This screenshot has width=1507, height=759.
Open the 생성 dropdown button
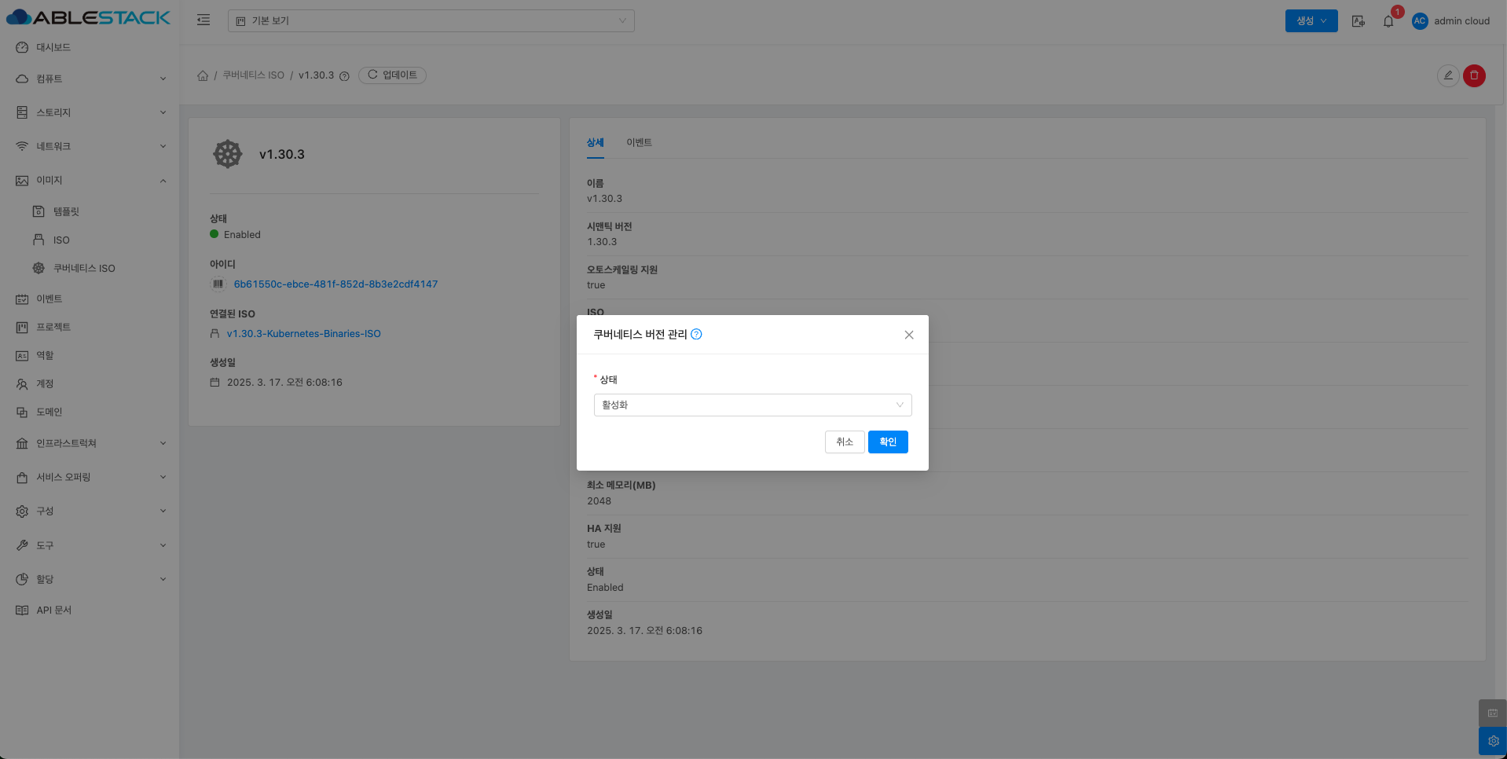1311,21
